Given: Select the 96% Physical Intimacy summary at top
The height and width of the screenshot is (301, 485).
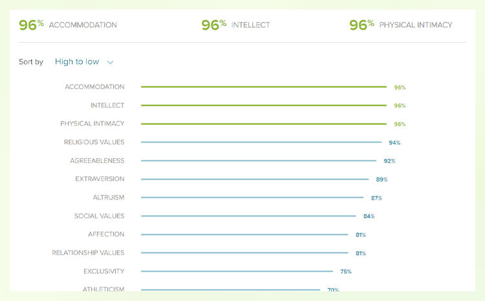Looking at the screenshot, I should 401,25.
